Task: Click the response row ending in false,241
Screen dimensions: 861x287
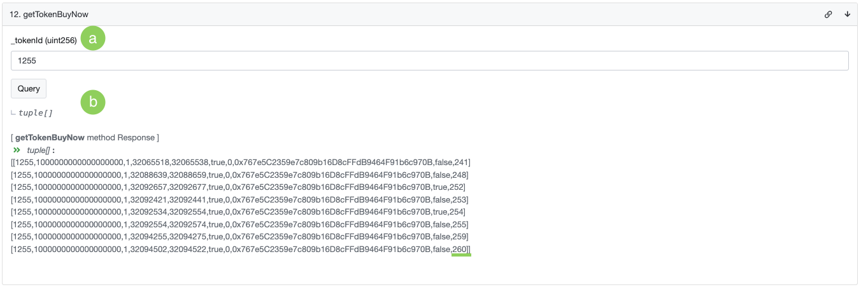Action: (241, 163)
